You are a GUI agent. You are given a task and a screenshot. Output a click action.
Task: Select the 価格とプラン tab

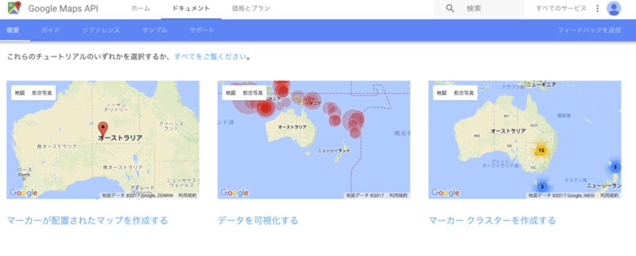pos(250,9)
